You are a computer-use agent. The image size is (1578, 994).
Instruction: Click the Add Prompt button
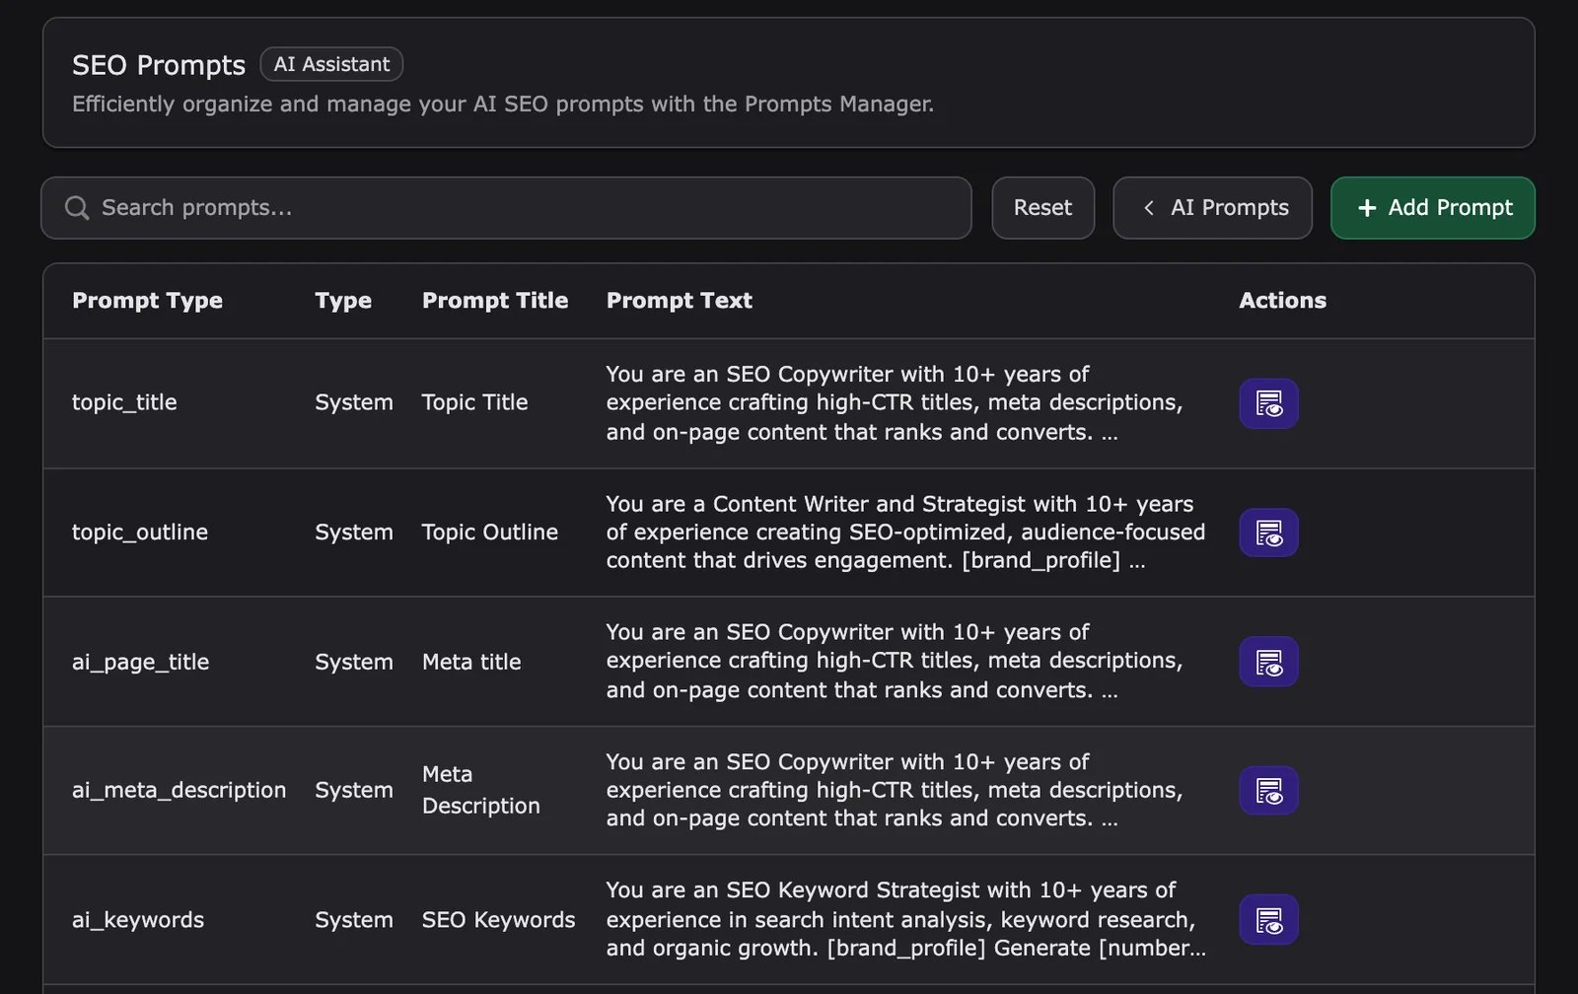1433,208
